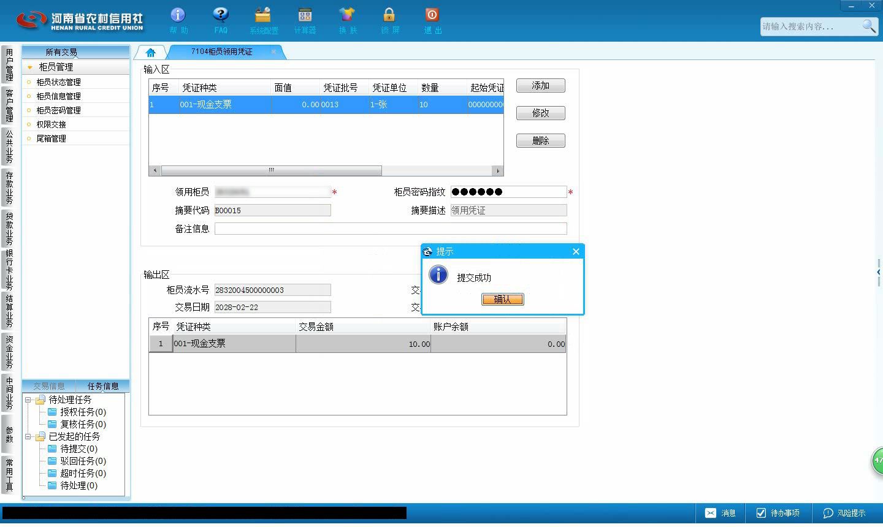Click the red exit icon
This screenshot has height=527, width=883.
pyautogui.click(x=432, y=15)
